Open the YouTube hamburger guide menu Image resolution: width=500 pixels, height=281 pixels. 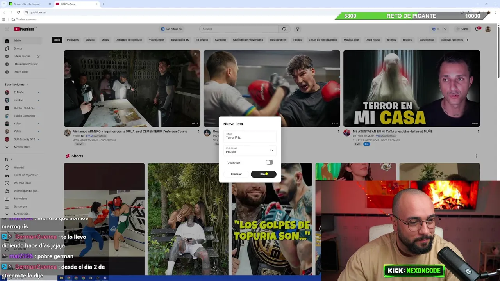tap(7, 29)
